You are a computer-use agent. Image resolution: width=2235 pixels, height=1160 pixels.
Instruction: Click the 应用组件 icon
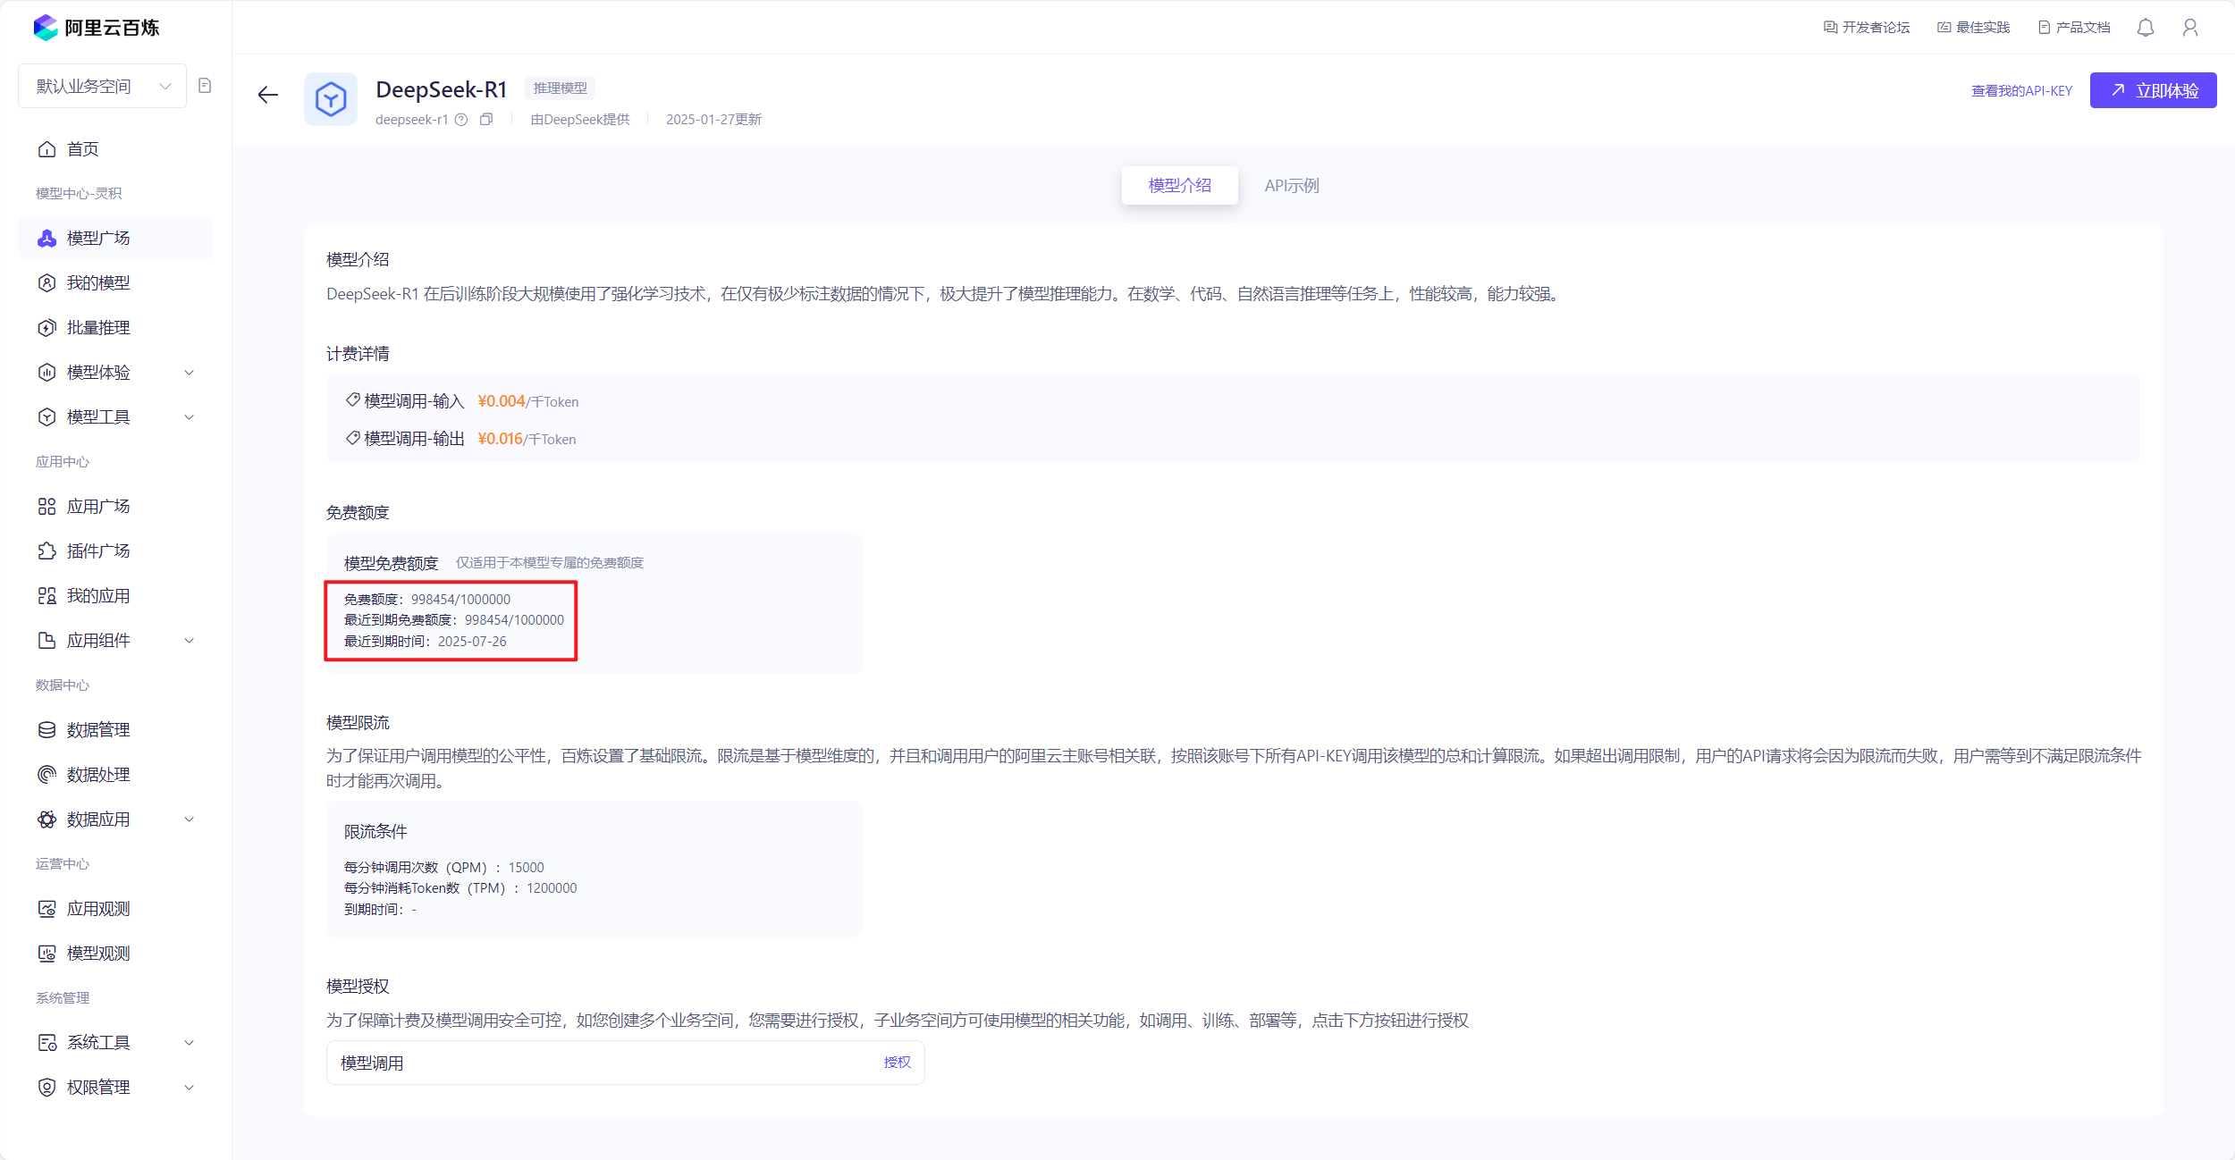coord(47,641)
